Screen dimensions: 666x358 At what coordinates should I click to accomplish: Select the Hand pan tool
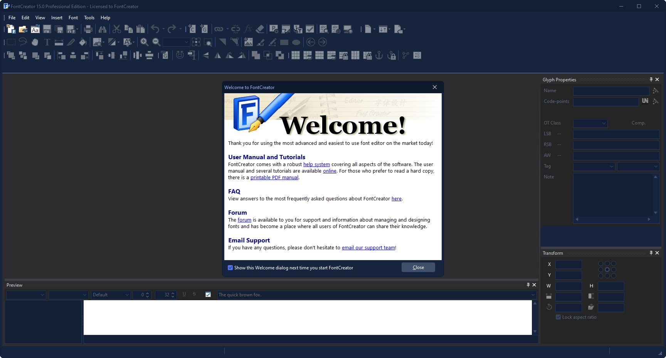35,42
